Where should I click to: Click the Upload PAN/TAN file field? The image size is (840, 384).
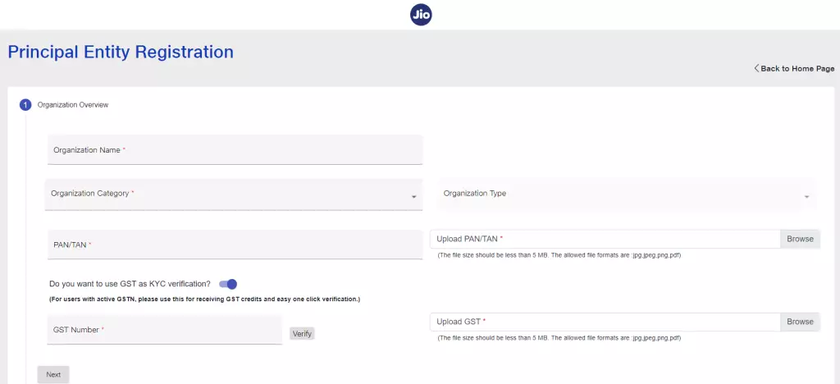pos(604,239)
